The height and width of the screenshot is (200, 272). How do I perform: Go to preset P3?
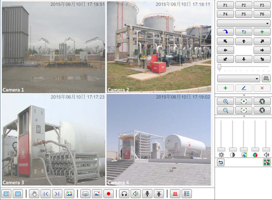(262, 5)
